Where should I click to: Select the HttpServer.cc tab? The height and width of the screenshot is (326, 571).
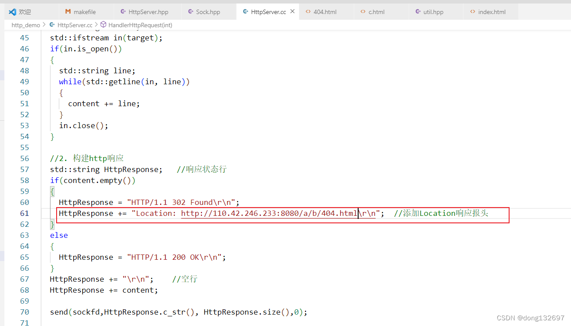click(x=268, y=12)
